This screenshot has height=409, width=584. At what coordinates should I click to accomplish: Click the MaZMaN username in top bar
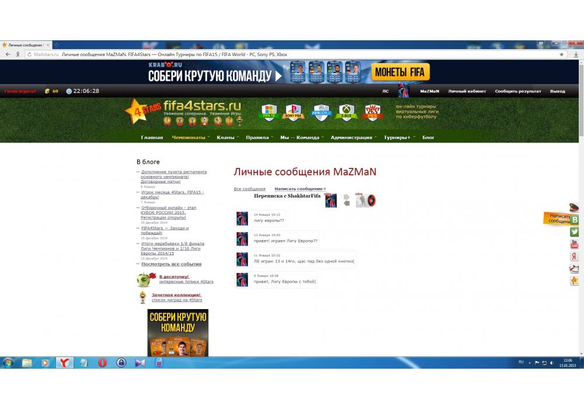point(429,91)
